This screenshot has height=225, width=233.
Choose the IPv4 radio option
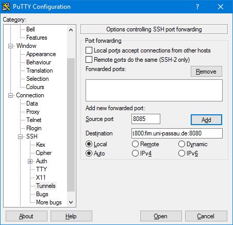135,153
